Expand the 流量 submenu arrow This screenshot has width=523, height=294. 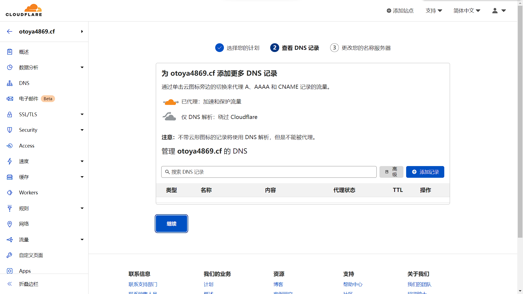[82, 240]
